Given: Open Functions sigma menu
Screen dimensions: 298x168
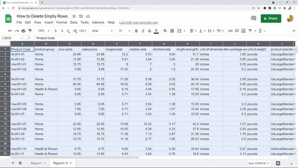Looking at the screenshot, I should tap(262, 31).
